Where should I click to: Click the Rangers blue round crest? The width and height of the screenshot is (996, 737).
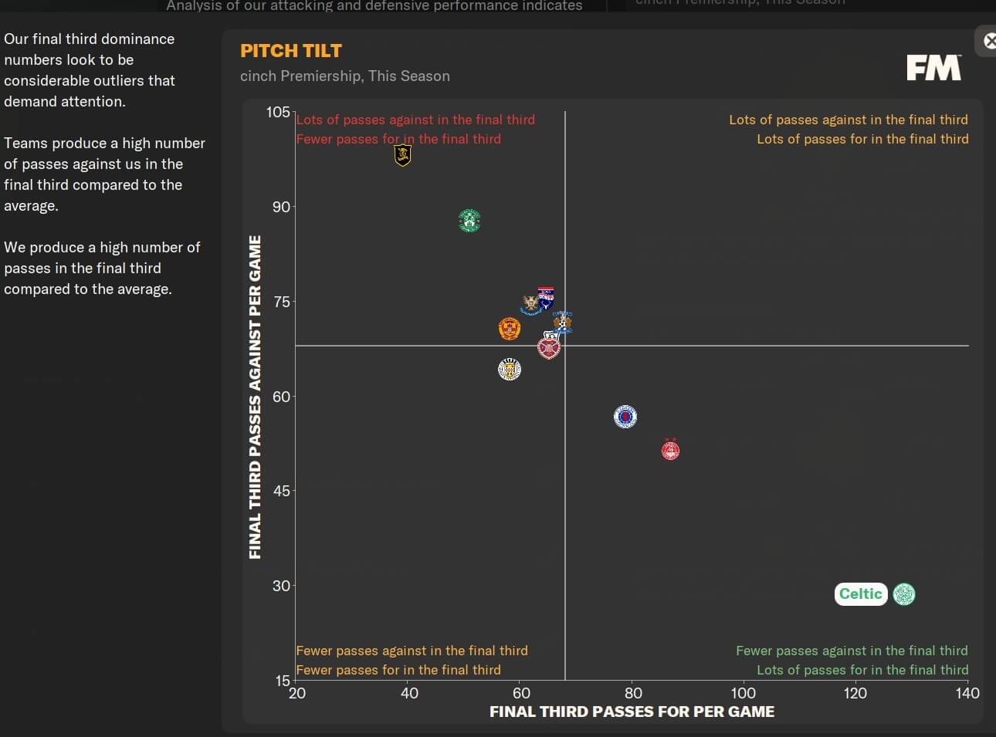pos(625,418)
